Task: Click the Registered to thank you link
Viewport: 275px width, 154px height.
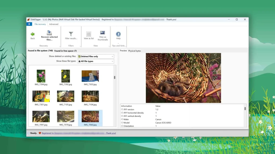Action: pyautogui.click(x=79, y=133)
